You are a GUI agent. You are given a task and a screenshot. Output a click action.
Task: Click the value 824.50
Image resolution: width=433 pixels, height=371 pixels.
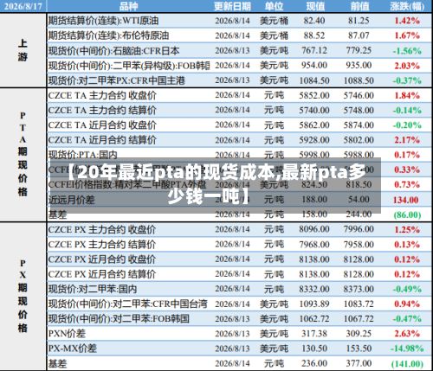(x=314, y=184)
